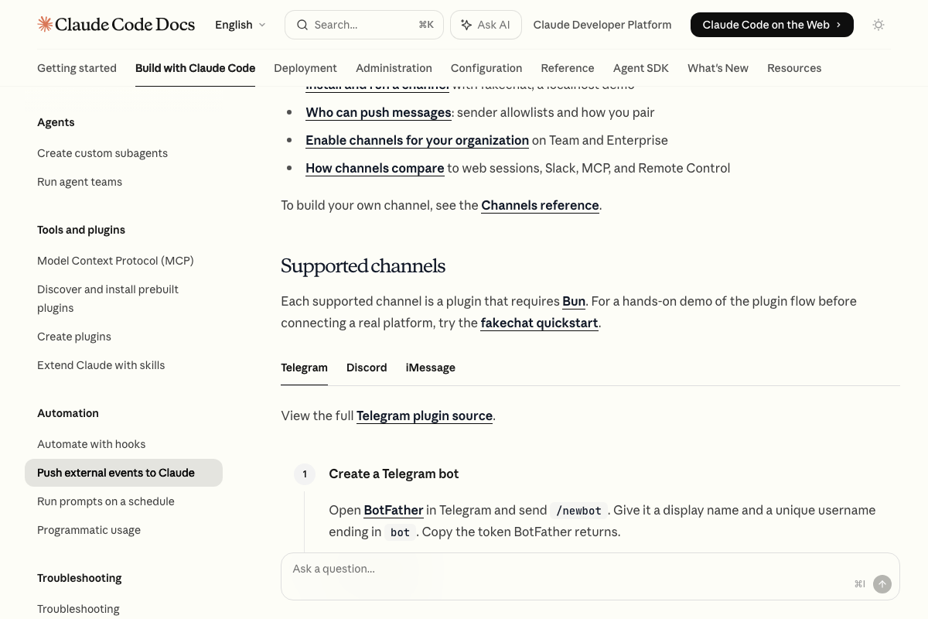Click the Claude Developer Platform link

[x=602, y=25]
